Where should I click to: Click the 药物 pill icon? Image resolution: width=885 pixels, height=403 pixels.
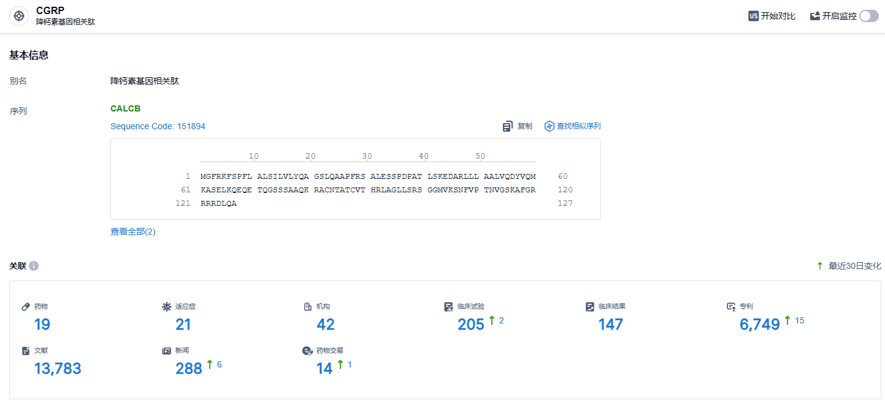(26, 306)
